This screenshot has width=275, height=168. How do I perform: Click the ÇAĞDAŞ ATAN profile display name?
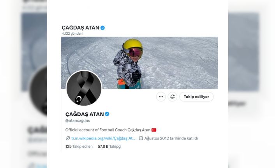tap(85, 114)
